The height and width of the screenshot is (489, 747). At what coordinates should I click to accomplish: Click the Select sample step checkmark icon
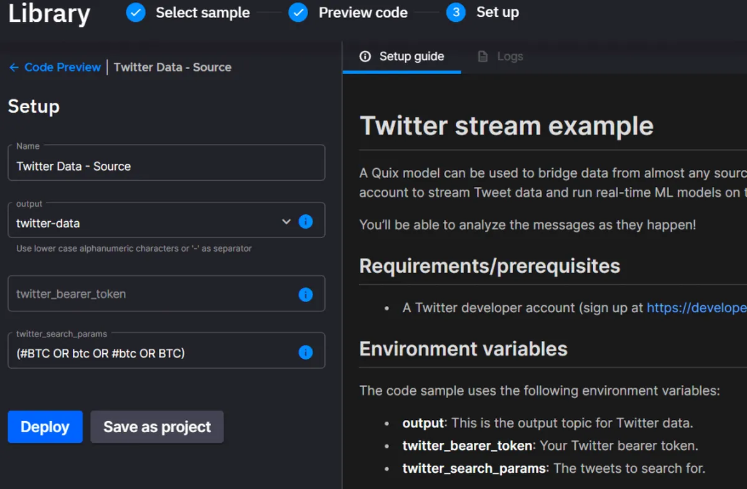click(x=136, y=12)
